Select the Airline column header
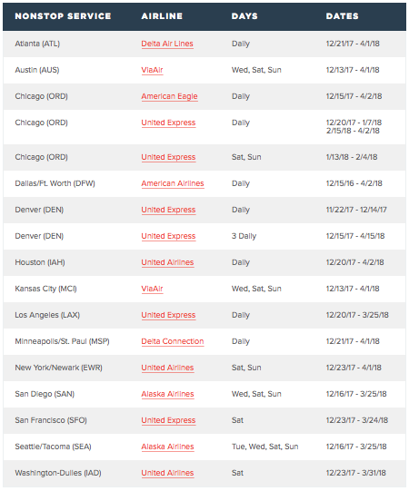 tap(162, 16)
